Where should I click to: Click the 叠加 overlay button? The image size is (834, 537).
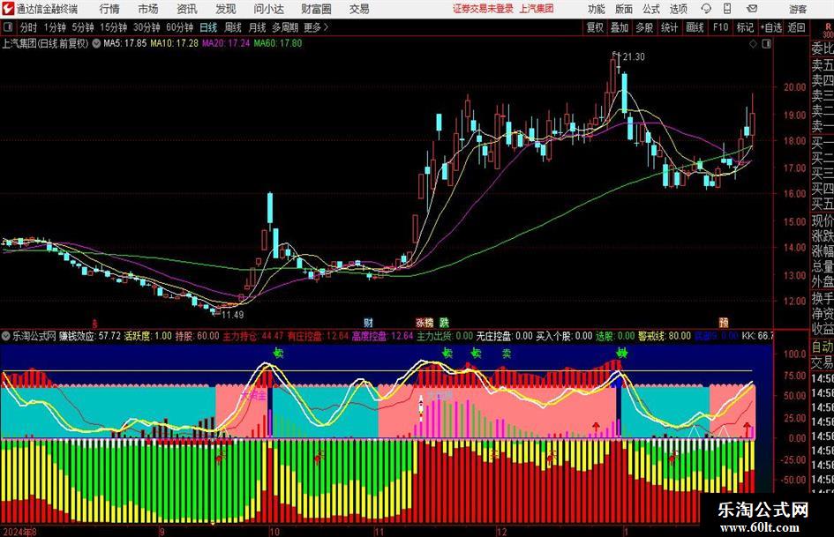tap(620, 27)
